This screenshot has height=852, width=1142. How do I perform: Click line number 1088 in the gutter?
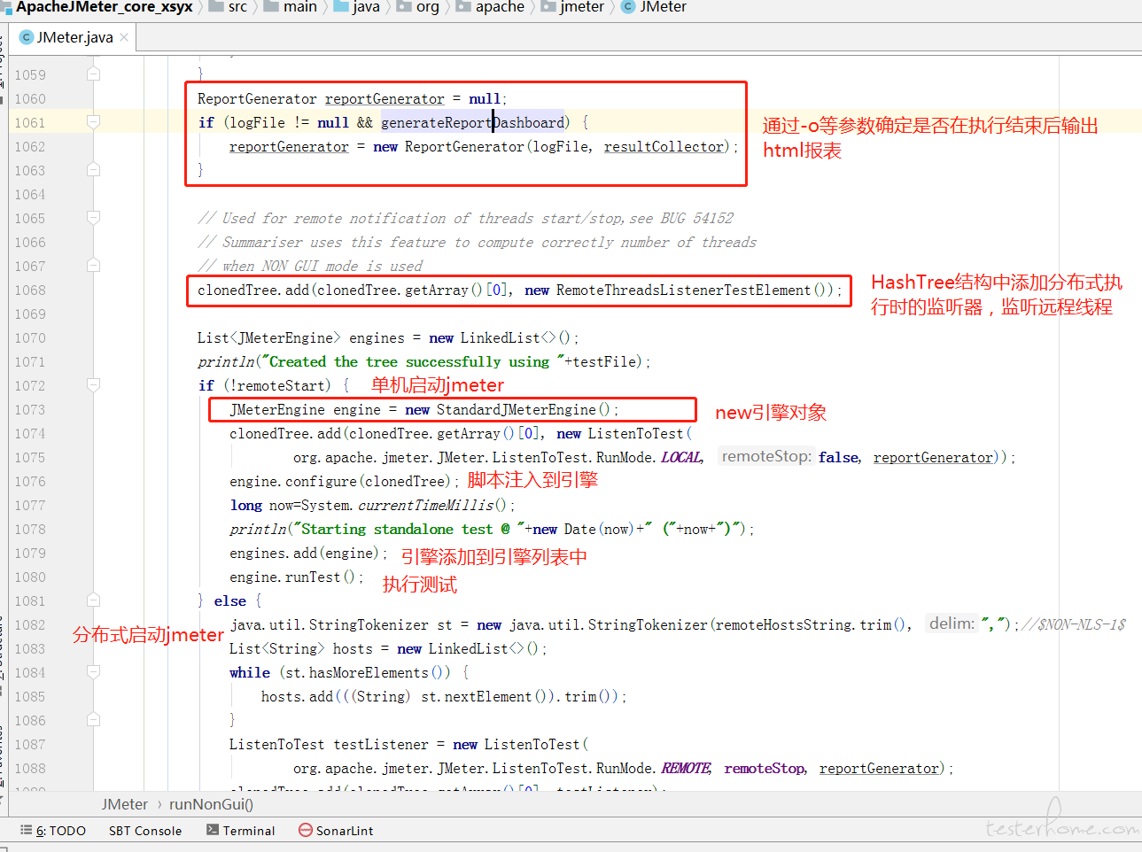tap(30, 769)
